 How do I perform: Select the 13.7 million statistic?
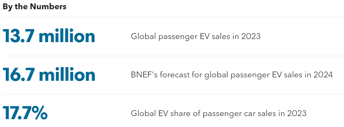click(49, 36)
